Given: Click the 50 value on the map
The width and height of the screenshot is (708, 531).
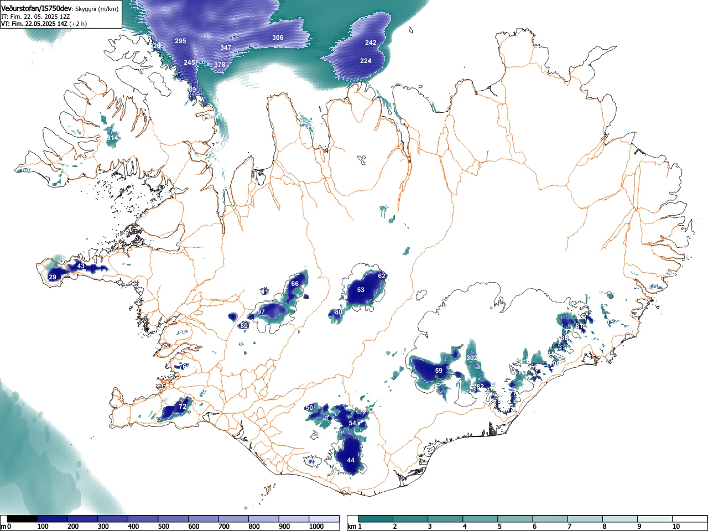Looking at the screenshot, I should 309,408.
